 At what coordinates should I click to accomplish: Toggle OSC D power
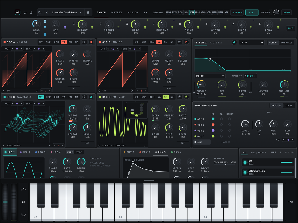[186, 97]
